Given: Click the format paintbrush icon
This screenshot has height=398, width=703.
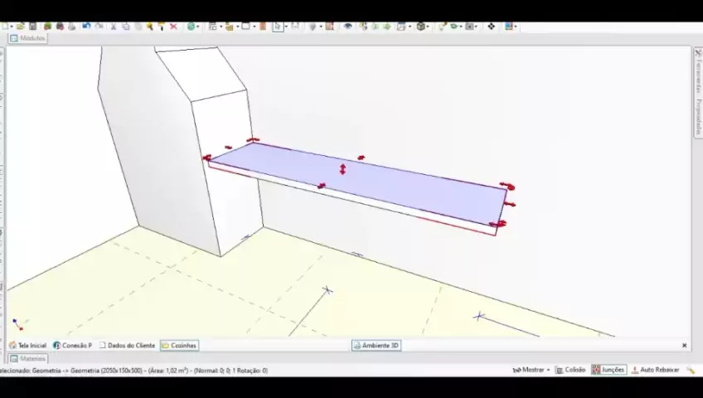Looking at the screenshot, I should (x=161, y=27).
